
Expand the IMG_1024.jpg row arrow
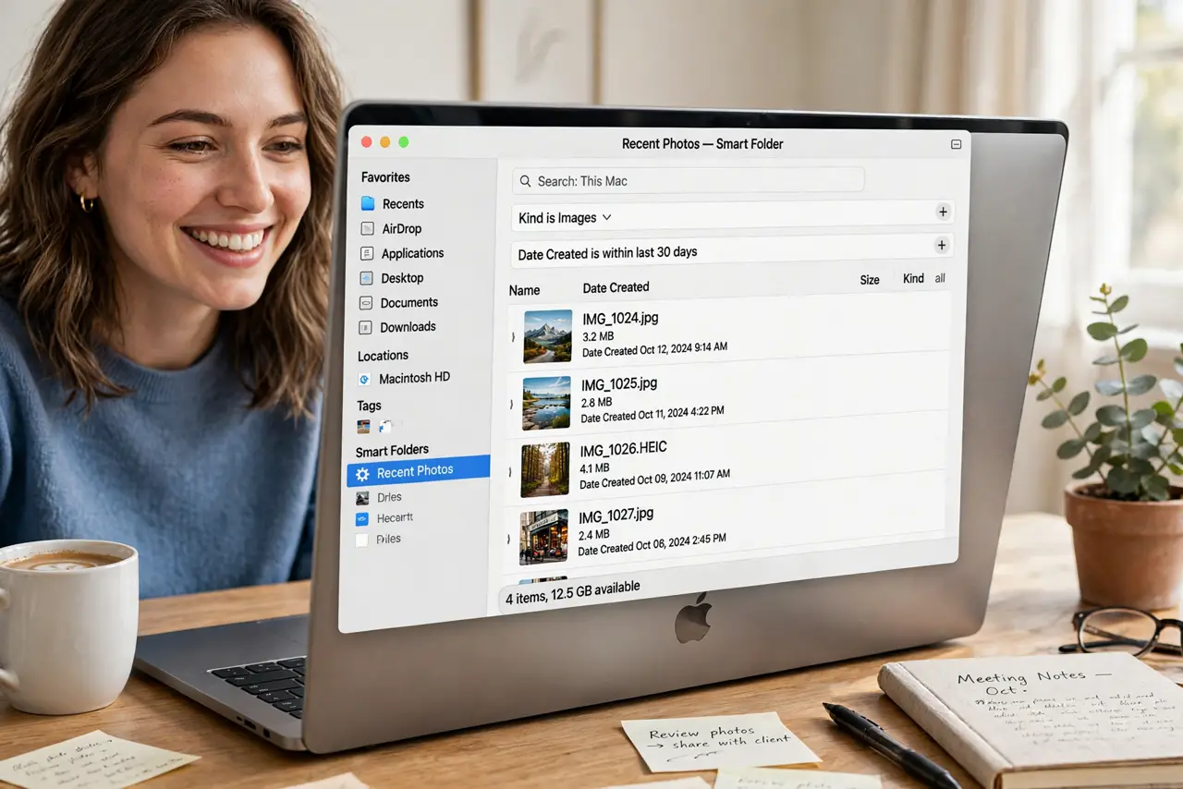pos(513,337)
